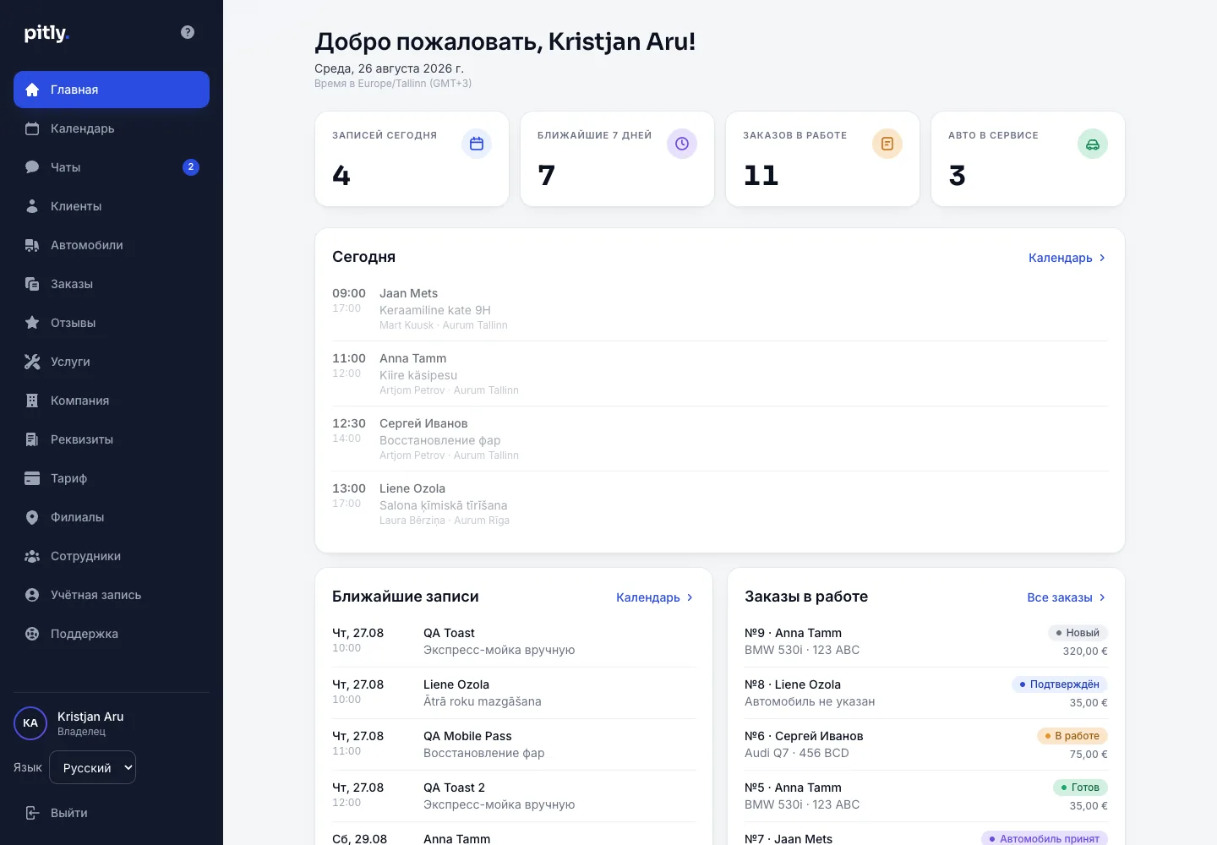
Task: Click the calendar icon on Записей сегодня
Action: coord(477,144)
